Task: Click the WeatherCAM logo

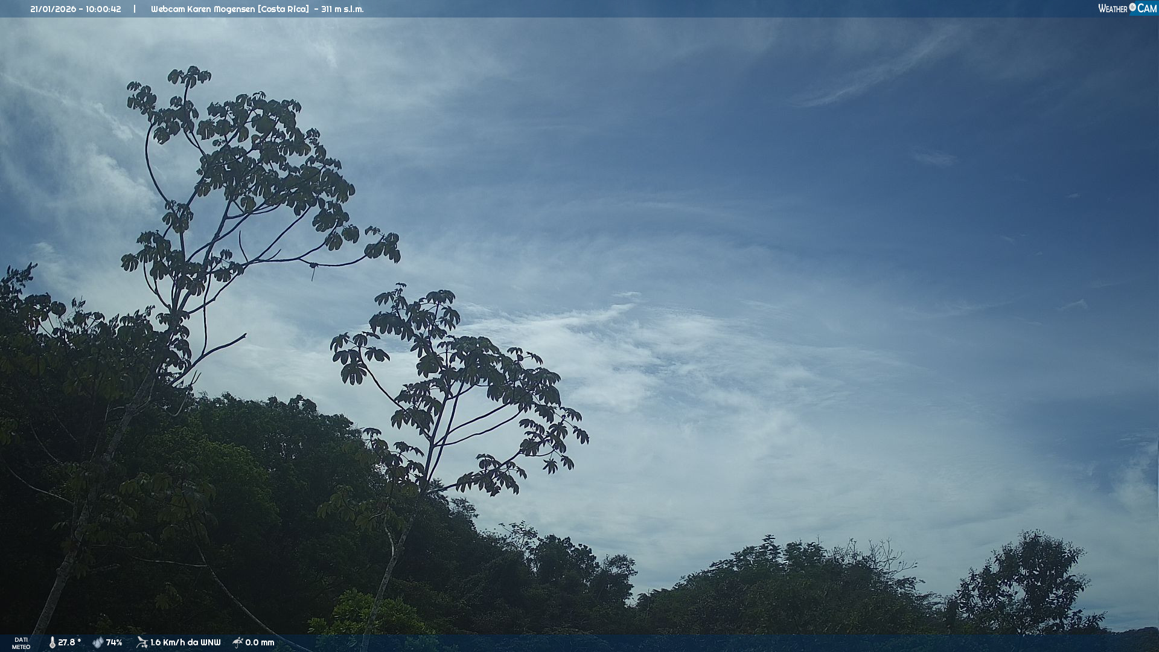Action: tap(1127, 8)
